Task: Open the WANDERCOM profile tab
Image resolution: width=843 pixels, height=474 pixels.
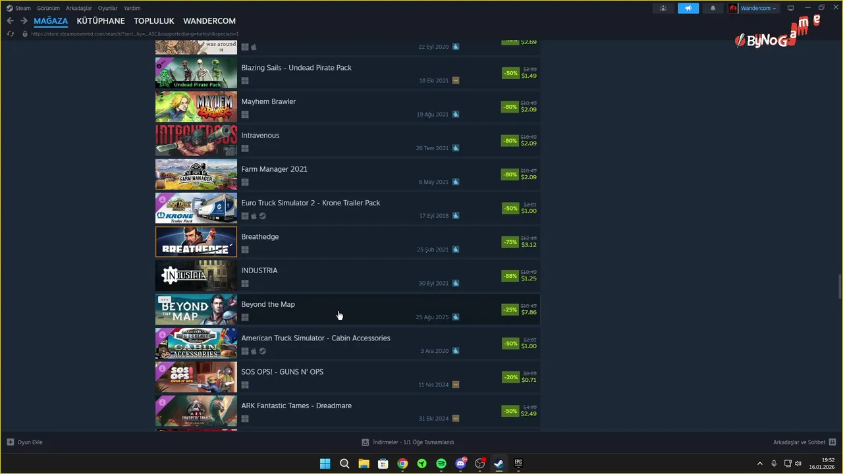Action: pyautogui.click(x=209, y=21)
